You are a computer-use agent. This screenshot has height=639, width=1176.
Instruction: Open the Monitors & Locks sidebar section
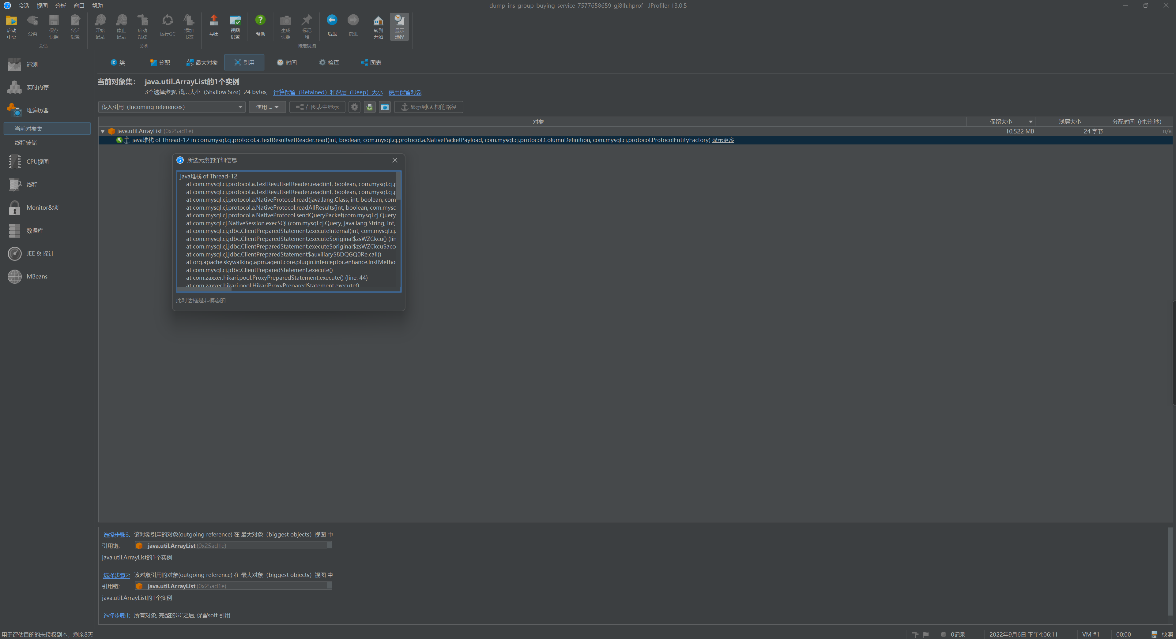(x=47, y=207)
